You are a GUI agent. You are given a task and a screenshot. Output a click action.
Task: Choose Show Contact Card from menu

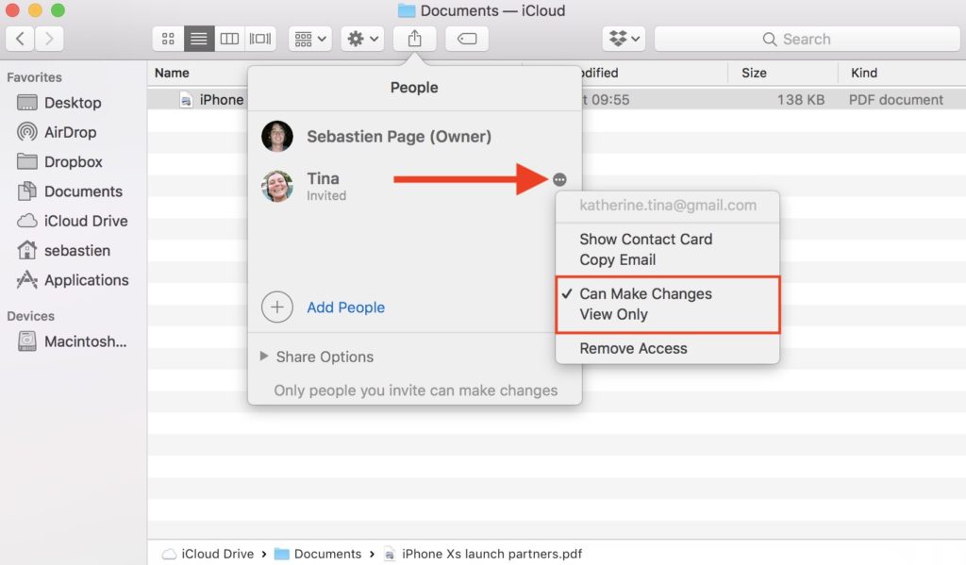pyautogui.click(x=645, y=239)
